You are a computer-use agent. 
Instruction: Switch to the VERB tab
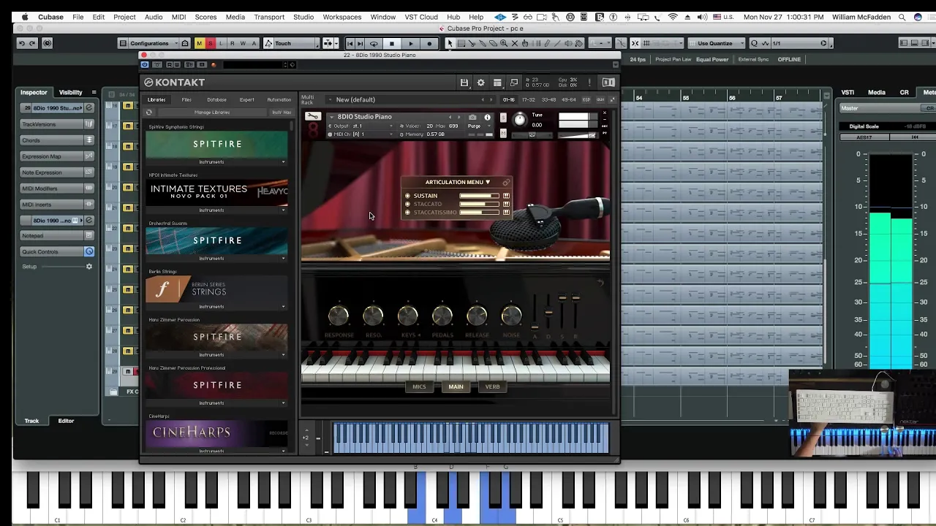click(492, 386)
